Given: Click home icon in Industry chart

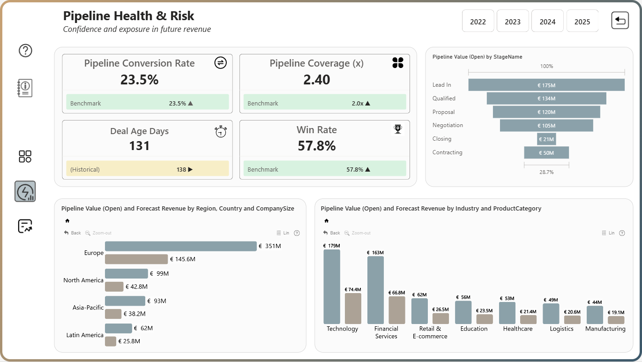Looking at the screenshot, I should point(326,220).
